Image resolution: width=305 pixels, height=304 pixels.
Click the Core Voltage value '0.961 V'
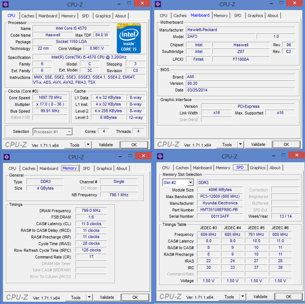[x=96, y=48]
